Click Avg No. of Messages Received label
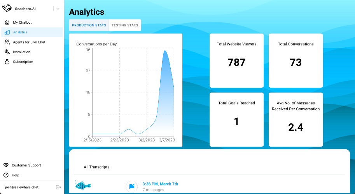Viewport: 355px width, 194px height. (x=296, y=106)
